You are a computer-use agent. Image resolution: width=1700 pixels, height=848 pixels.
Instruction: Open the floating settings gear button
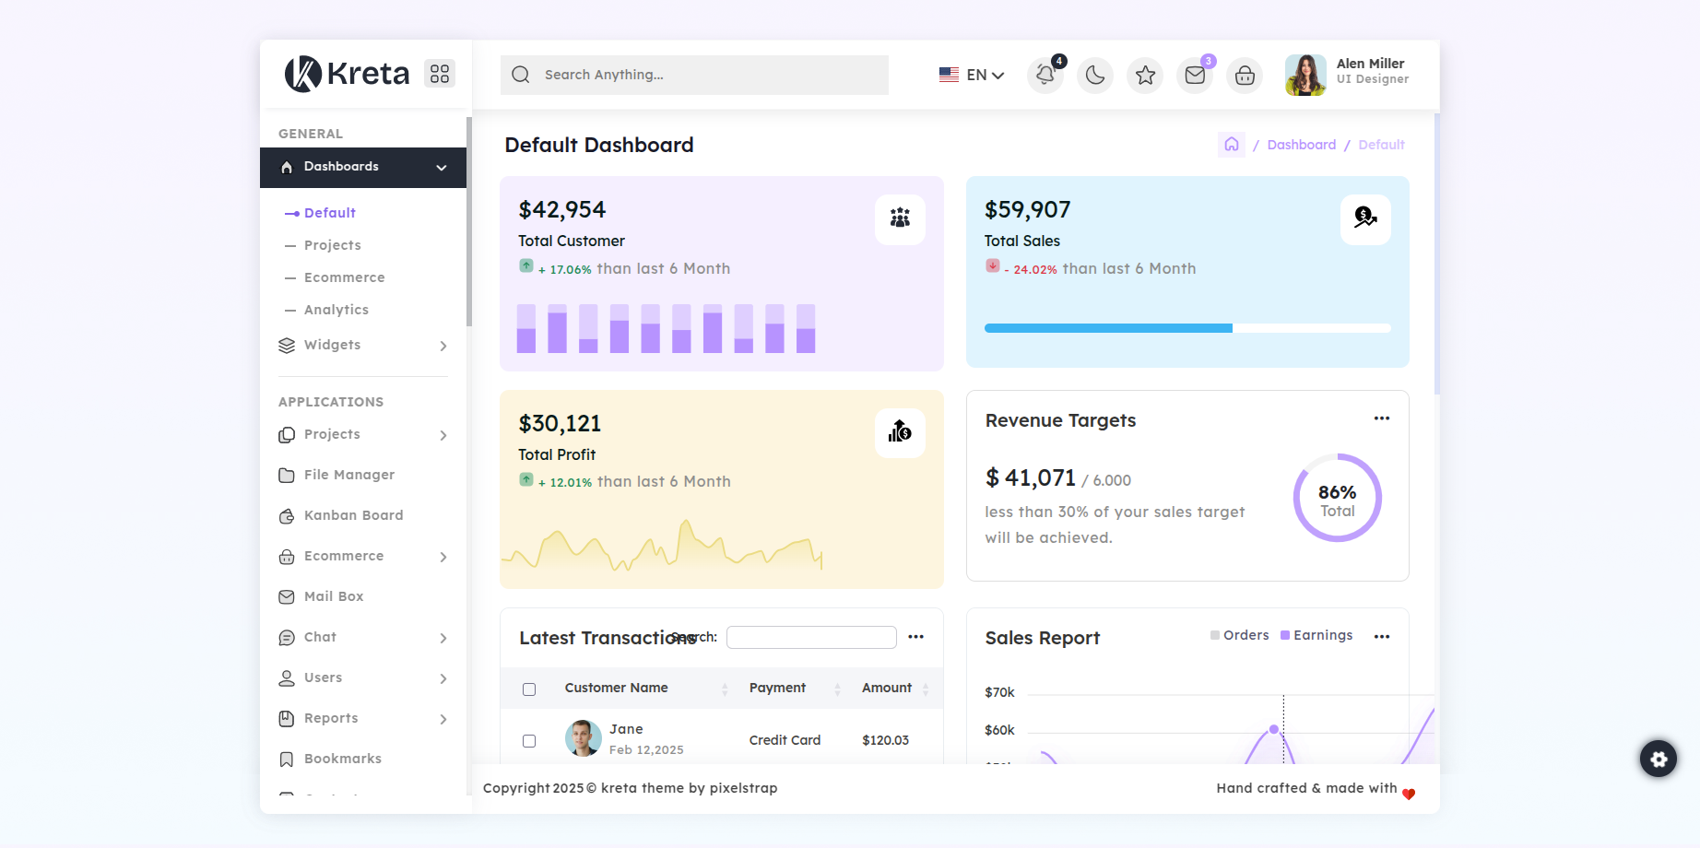(x=1659, y=759)
